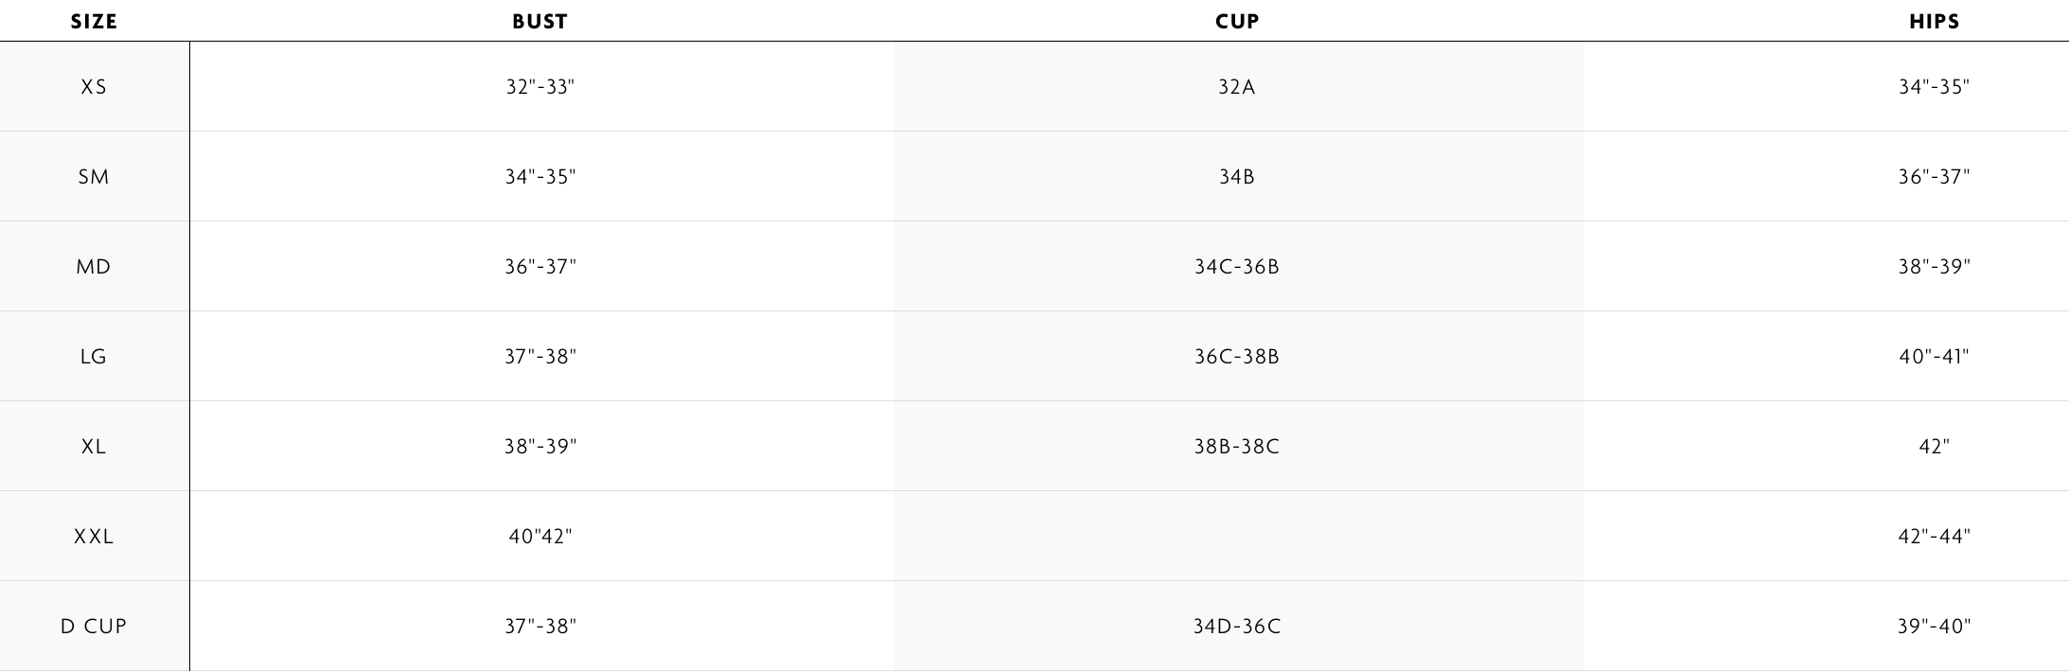
Task: Click the CUP column header
Action: pos(1237,22)
